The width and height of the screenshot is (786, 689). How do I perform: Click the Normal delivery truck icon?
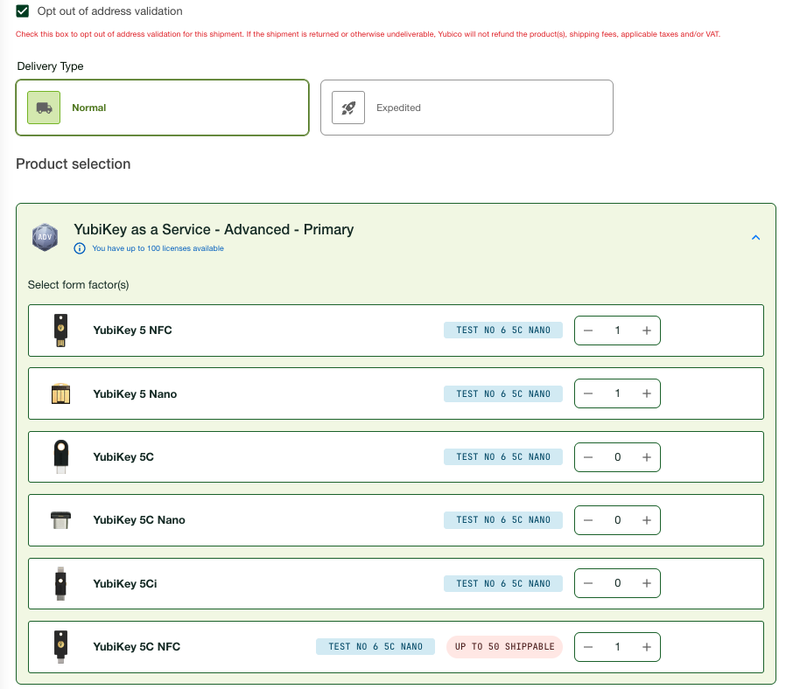[44, 108]
